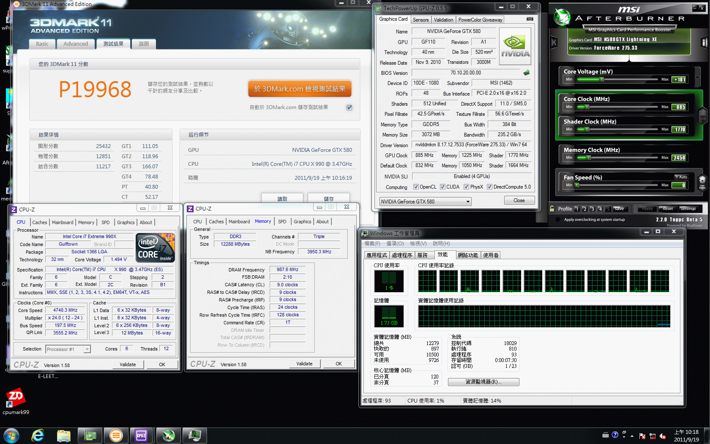Enable apply overclocking at system startup
Viewport: 710px width, 444px height.
point(558,219)
